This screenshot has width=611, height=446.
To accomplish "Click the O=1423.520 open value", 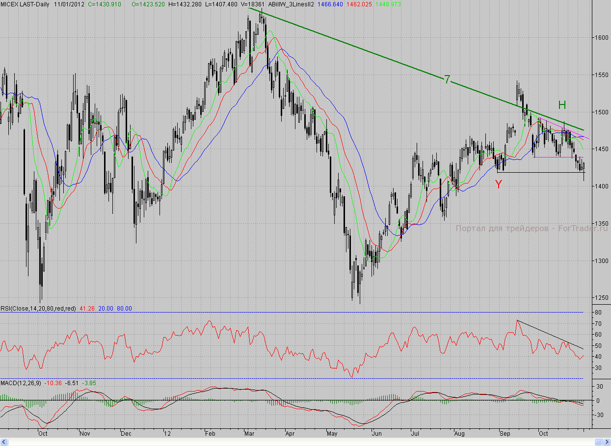I will (x=149, y=4).
